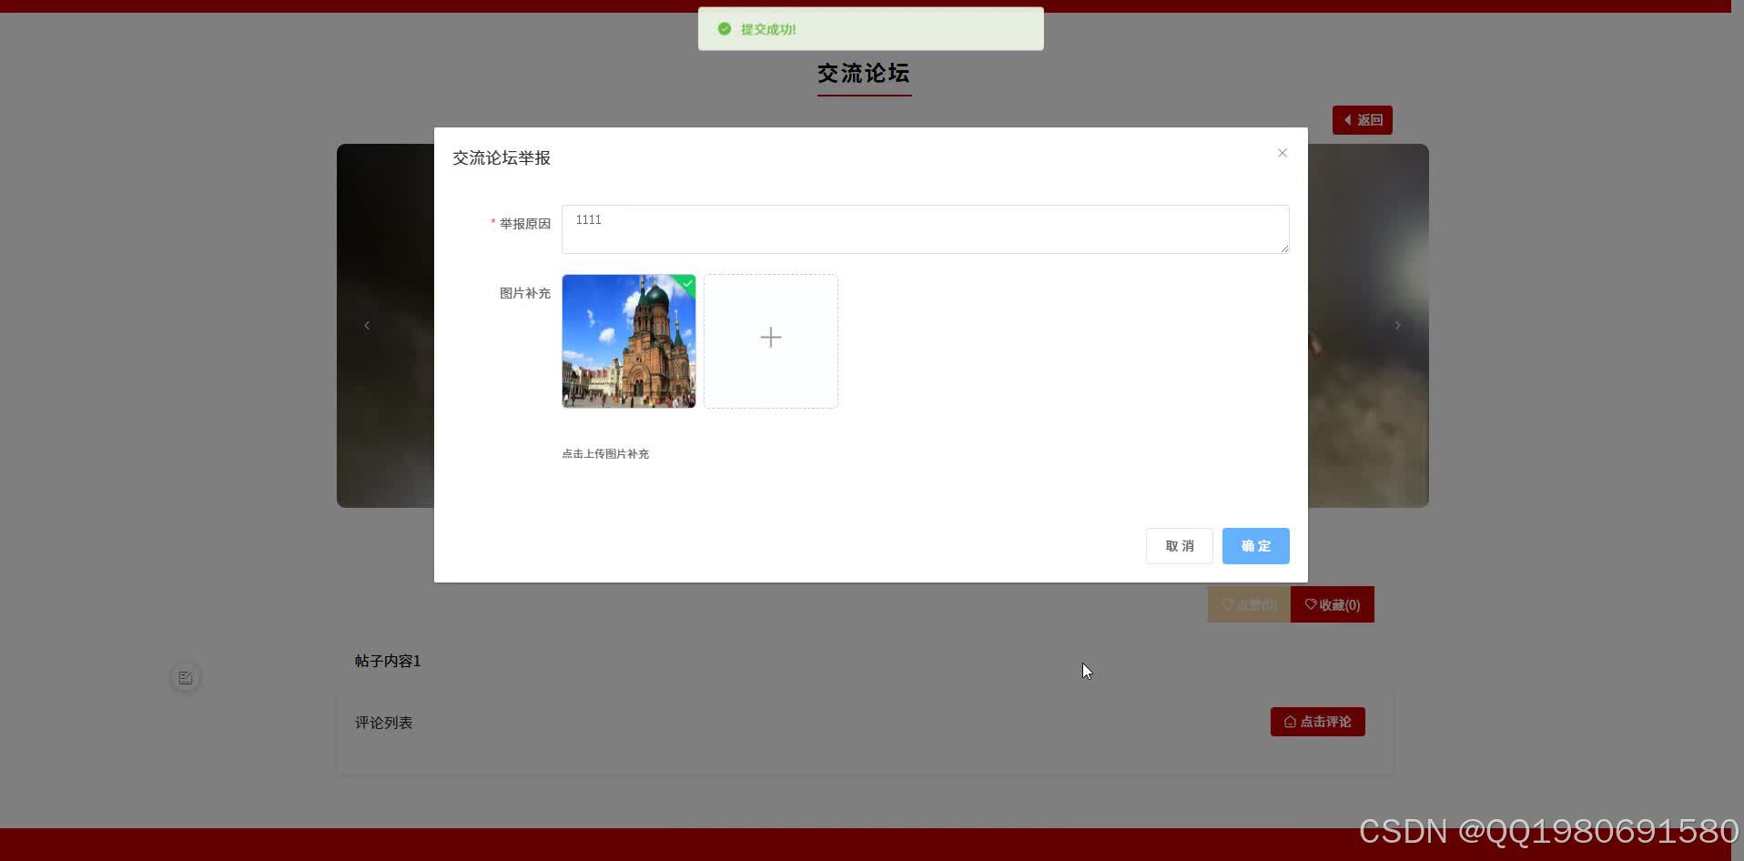The image size is (1744, 861).
Task: Click the right carousel arrow
Action: point(1396,325)
